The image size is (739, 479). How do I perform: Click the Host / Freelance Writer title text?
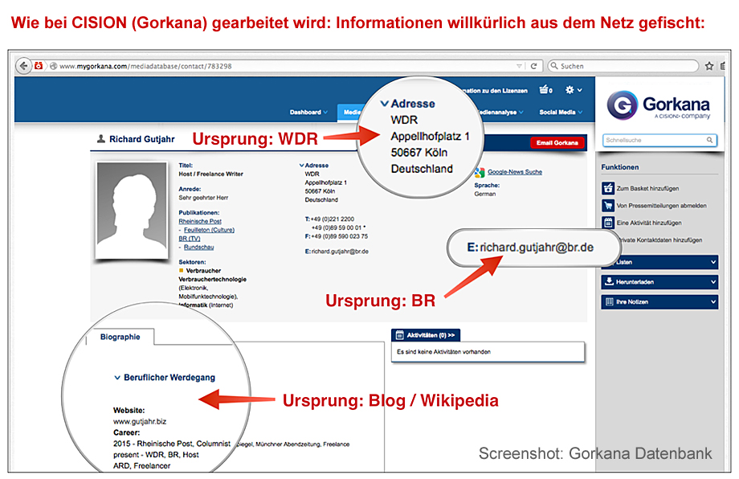click(x=210, y=174)
